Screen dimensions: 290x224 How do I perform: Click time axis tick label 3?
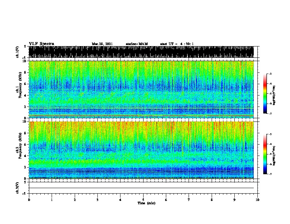pyautogui.click(x=97, y=200)
